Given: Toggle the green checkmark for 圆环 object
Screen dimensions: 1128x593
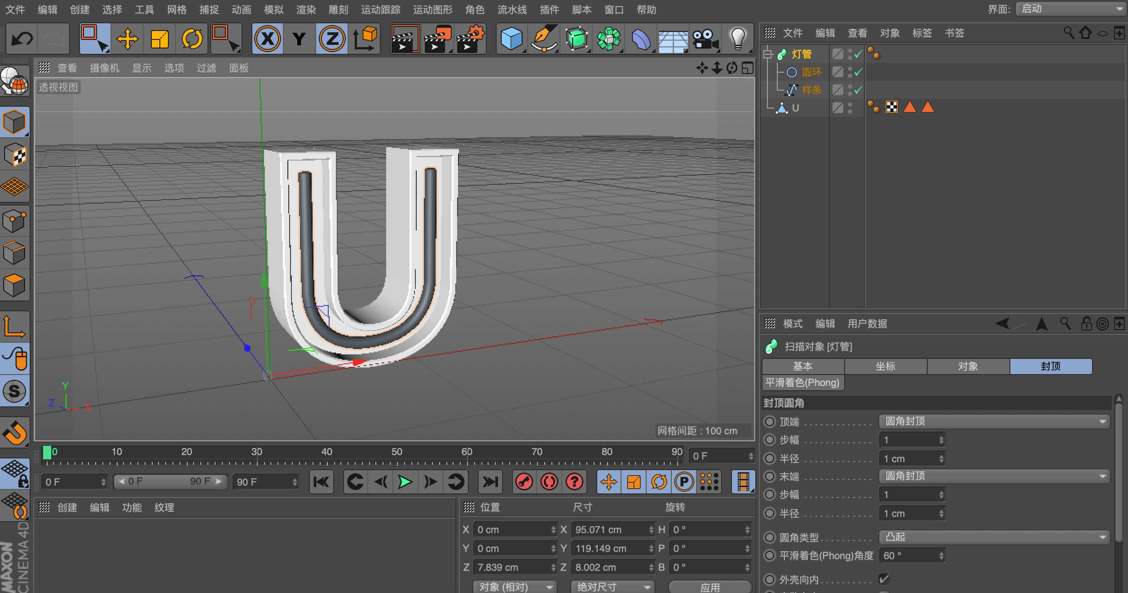Looking at the screenshot, I should (858, 72).
